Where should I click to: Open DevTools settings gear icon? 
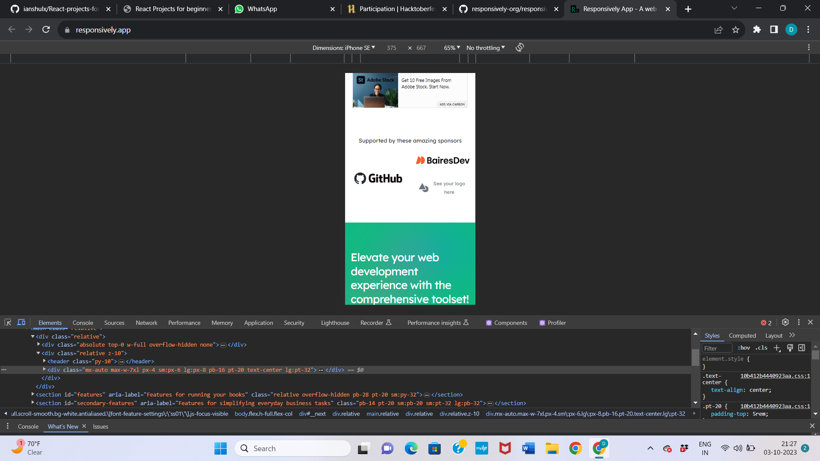click(785, 322)
